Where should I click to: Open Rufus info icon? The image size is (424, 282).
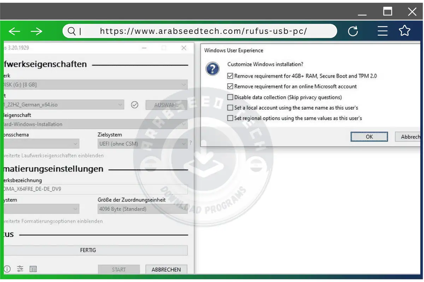tap(7, 269)
